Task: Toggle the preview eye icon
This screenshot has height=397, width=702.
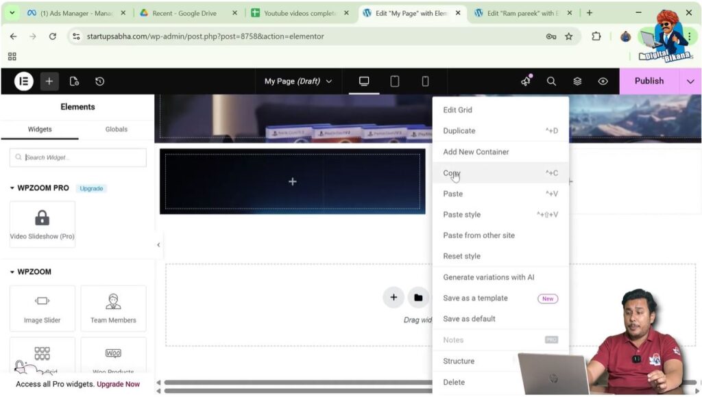Action: point(603,81)
